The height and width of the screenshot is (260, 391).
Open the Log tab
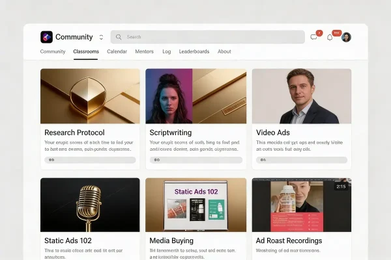click(x=167, y=51)
